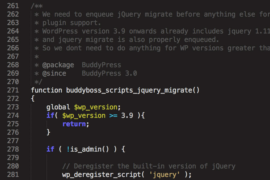Click the '@since' doc tag

[x=54, y=74]
